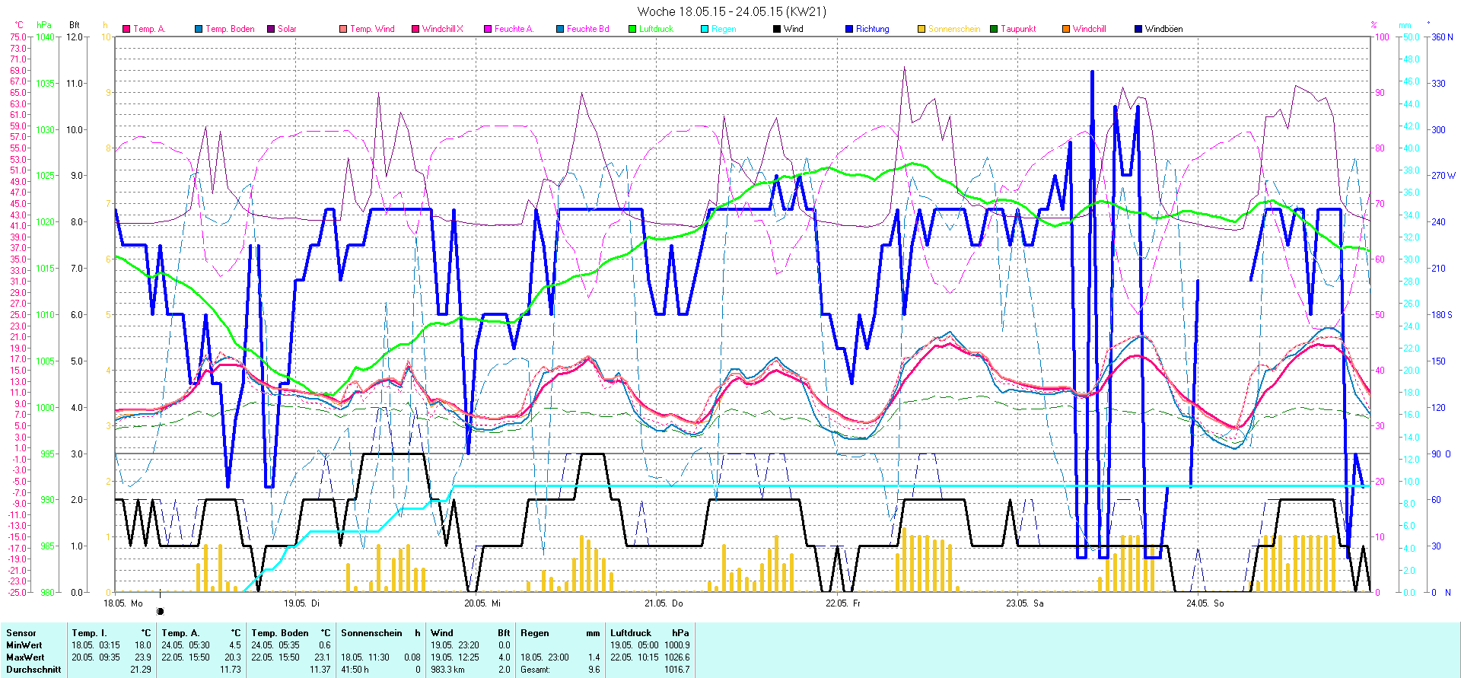This screenshot has width=1461, height=678.
Task: Click the black Wind legend marker
Action: 777,29
